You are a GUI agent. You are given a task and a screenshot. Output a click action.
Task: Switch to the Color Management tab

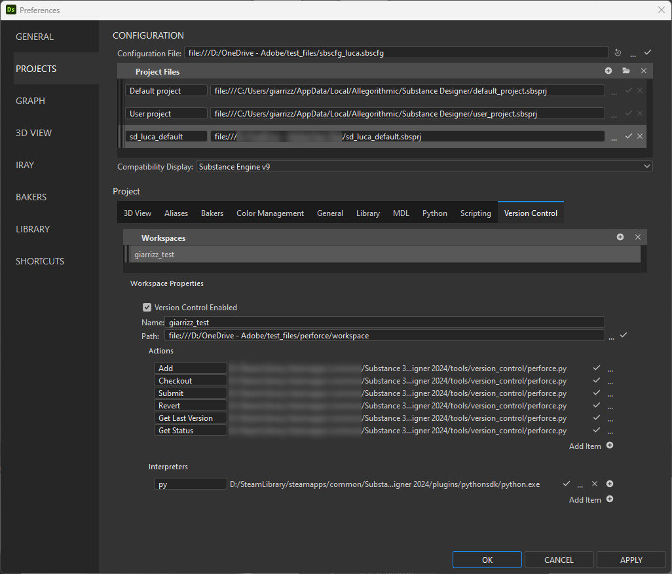[270, 213]
